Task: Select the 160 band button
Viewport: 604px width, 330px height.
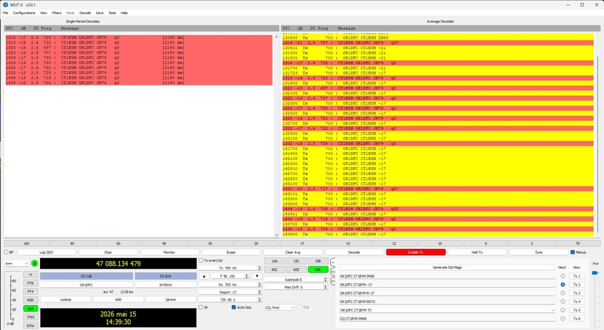Action: click(x=27, y=243)
